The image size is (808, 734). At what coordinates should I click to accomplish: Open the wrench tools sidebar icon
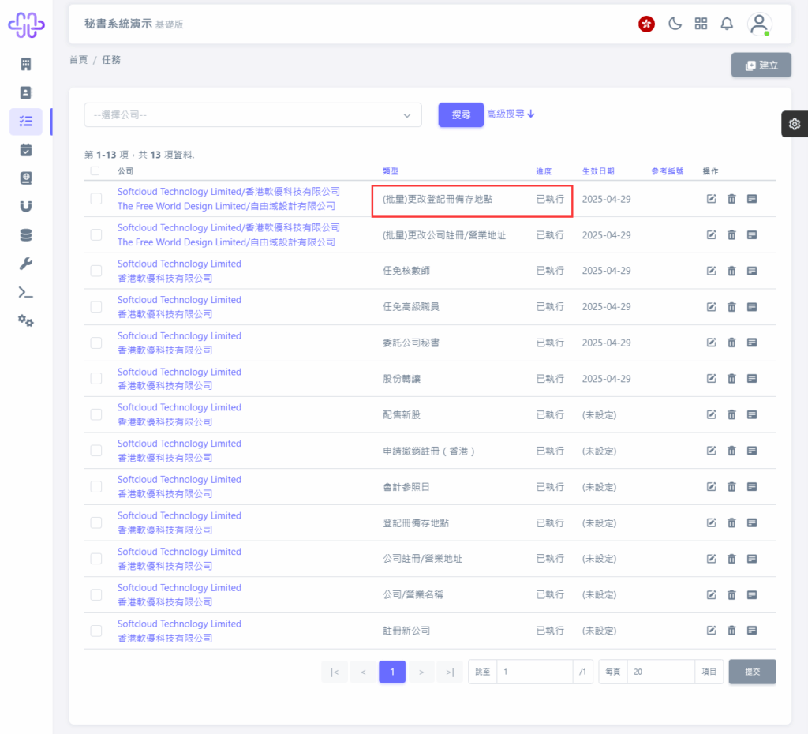pos(26,264)
